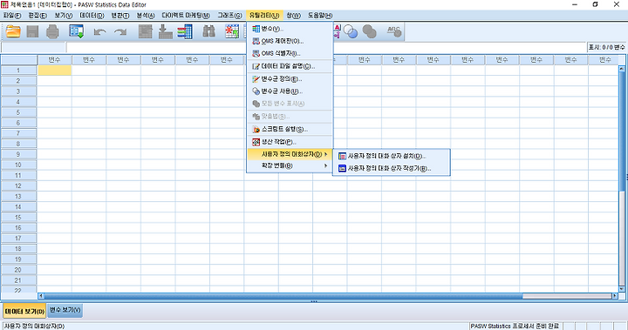Screen dimensions: 628x330
Task: Choose 변수군 정의(E) menu entry
Action: (x=290, y=79)
